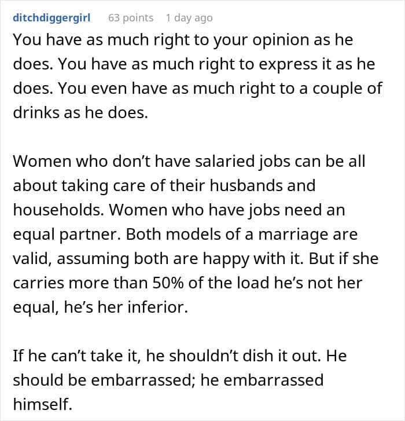Click the 63 points score
405x421 pixels.
131,18
